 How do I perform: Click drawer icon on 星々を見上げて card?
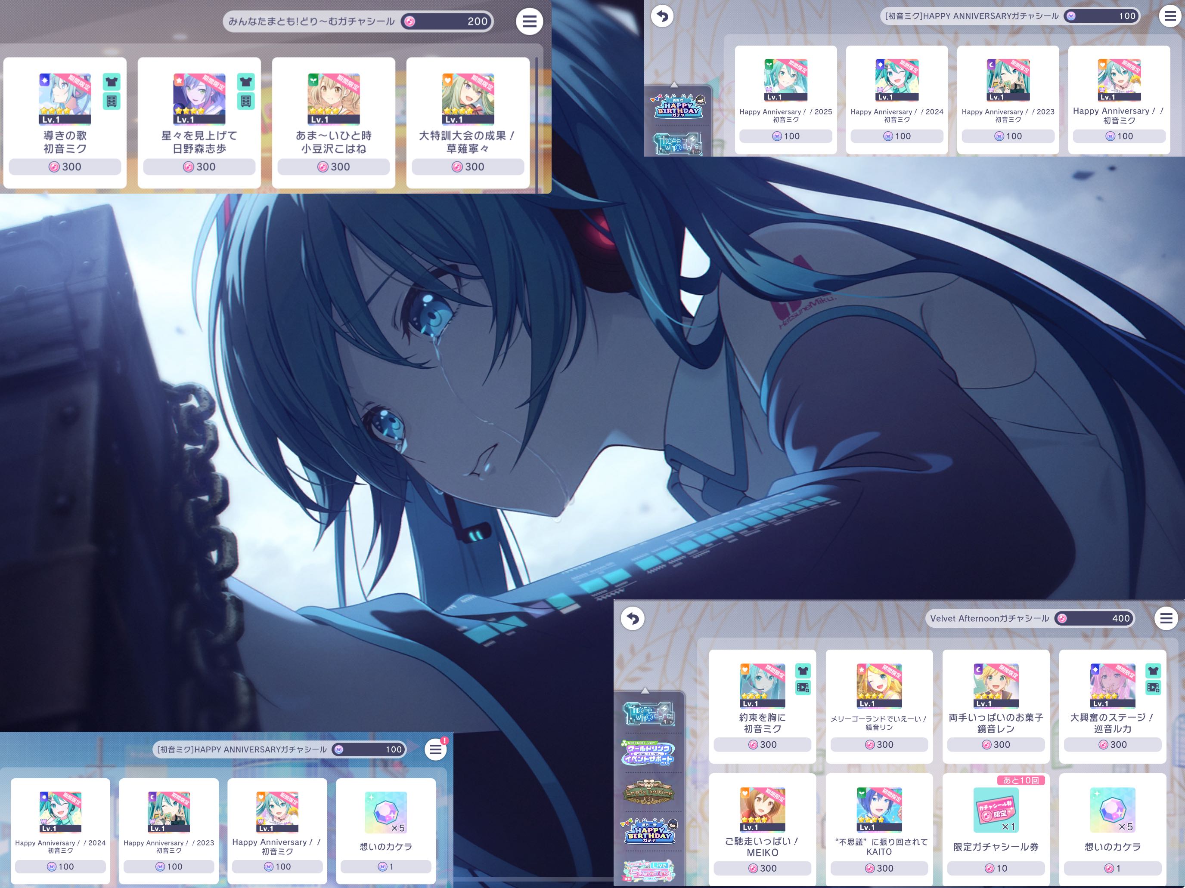pyautogui.click(x=246, y=101)
